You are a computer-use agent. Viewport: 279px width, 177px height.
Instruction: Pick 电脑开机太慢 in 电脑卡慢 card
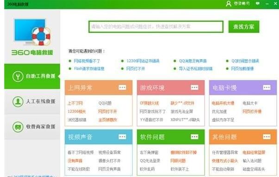click(x=223, y=103)
